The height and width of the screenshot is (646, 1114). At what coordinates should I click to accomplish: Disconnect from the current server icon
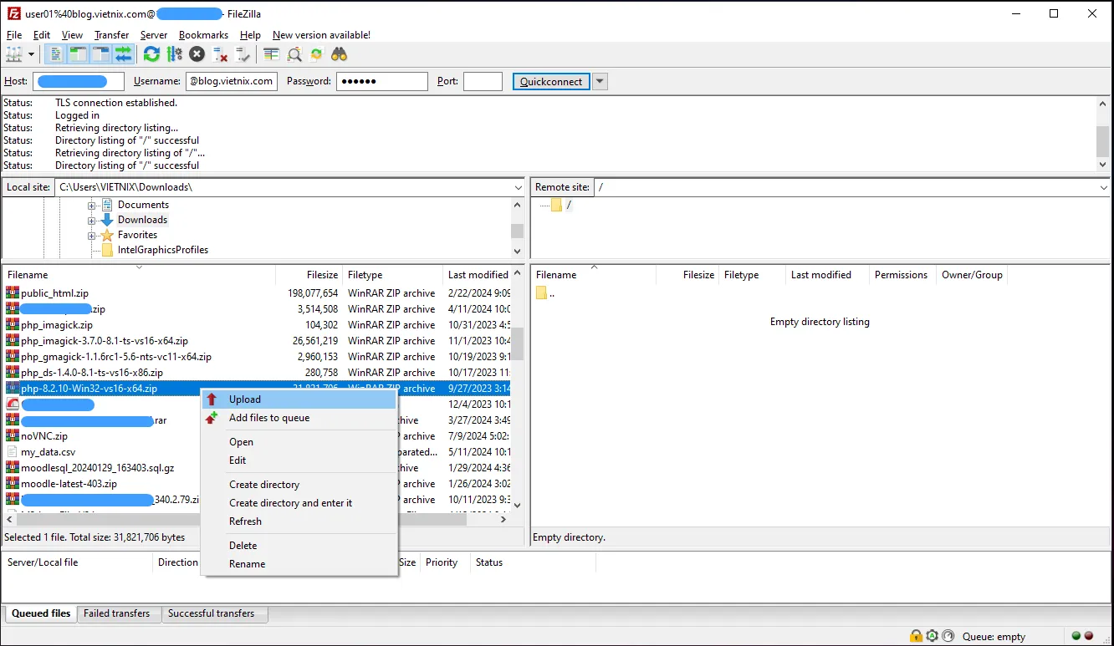click(x=220, y=54)
